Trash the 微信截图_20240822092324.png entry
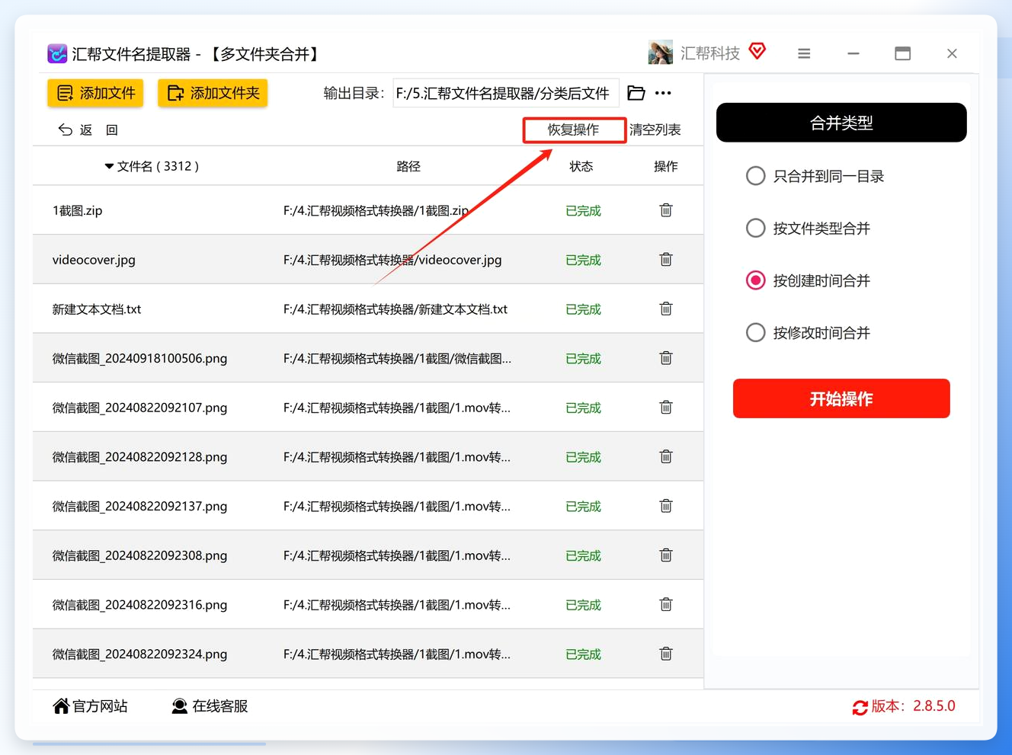1012x755 pixels. [666, 654]
